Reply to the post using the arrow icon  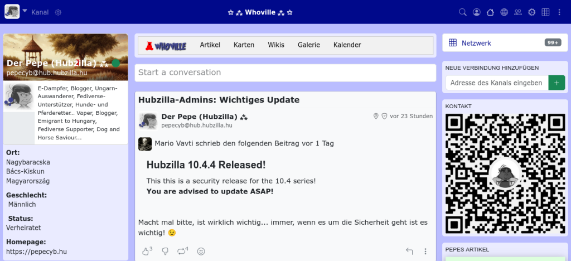[x=409, y=252]
